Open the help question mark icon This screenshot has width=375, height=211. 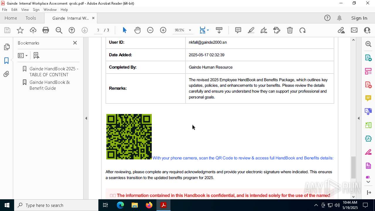pos(327,18)
